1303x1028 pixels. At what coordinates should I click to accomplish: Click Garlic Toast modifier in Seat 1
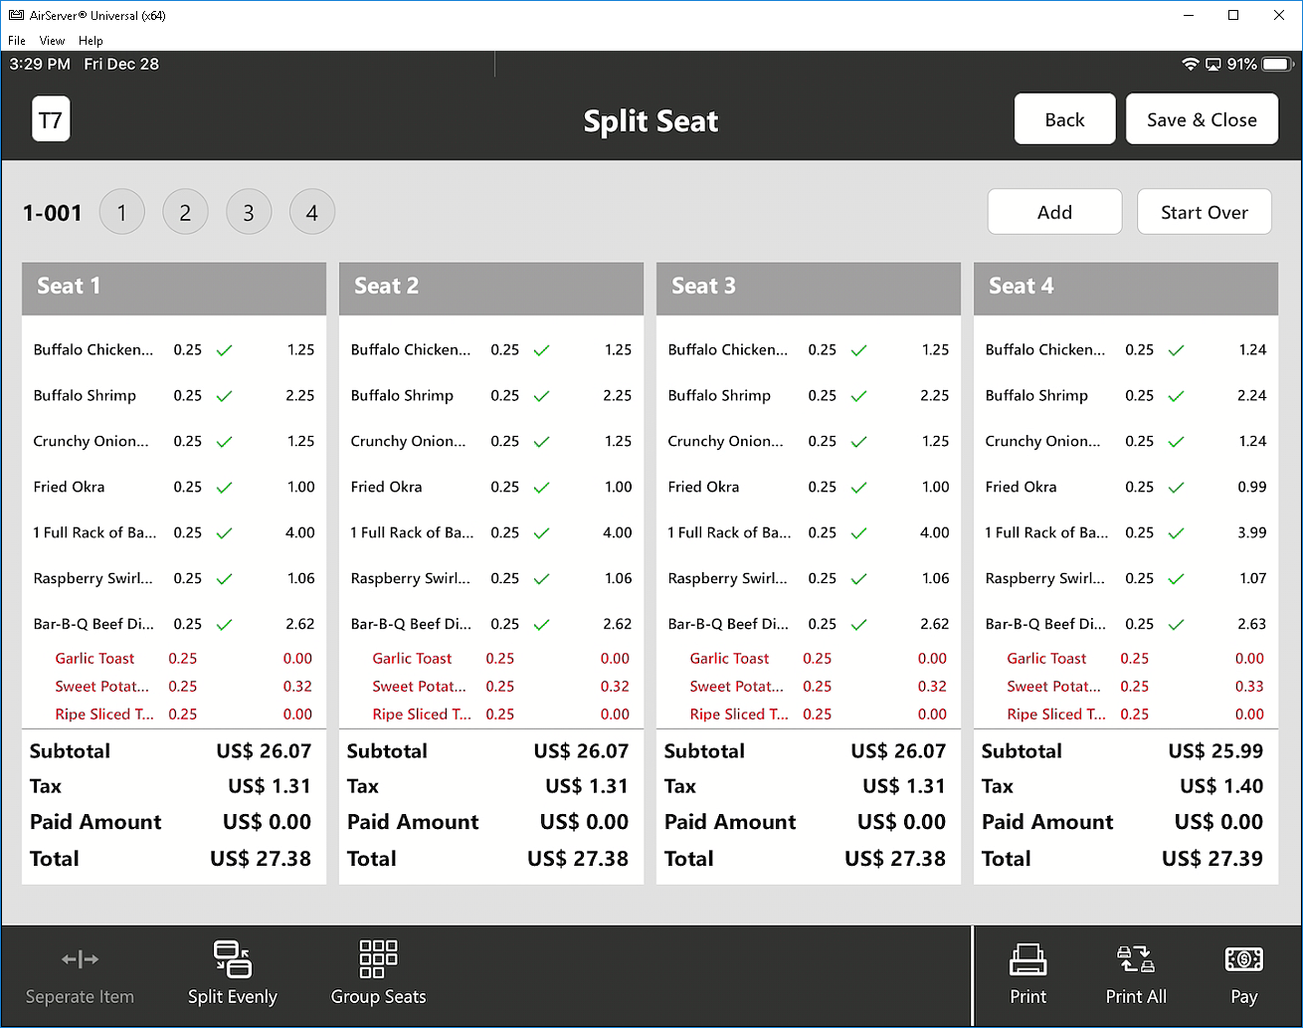[x=95, y=659]
